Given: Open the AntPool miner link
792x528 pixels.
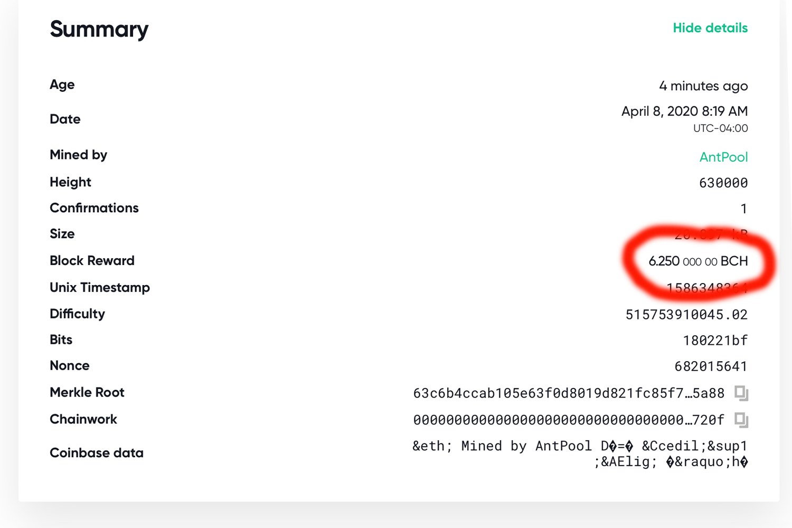Looking at the screenshot, I should (x=723, y=157).
